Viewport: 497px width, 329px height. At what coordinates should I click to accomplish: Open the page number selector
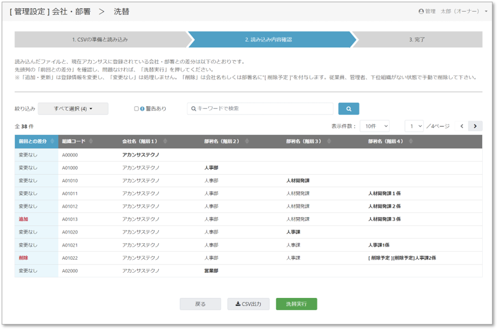coord(414,126)
